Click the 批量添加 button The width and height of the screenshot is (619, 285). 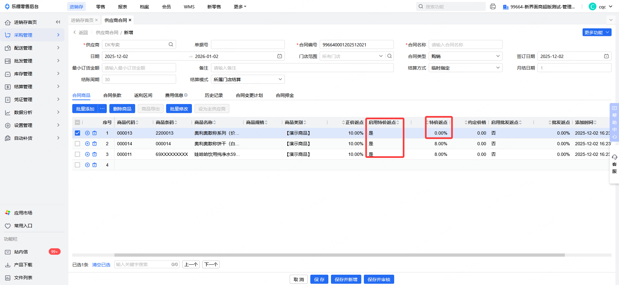(85, 109)
